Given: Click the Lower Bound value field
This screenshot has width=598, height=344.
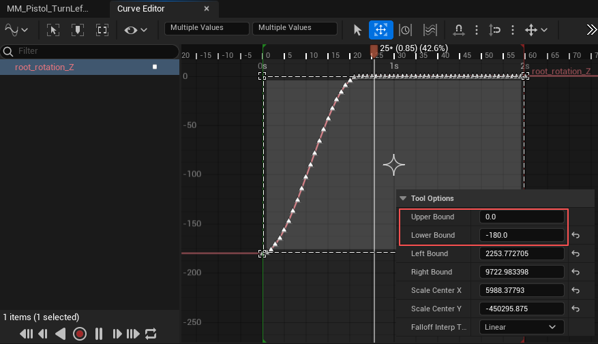Looking at the screenshot, I should [522, 235].
